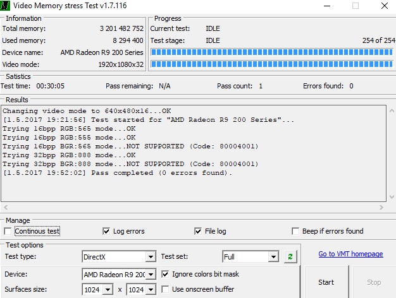
Task: Click the results scroll left arrow
Action: click(x=6, y=208)
